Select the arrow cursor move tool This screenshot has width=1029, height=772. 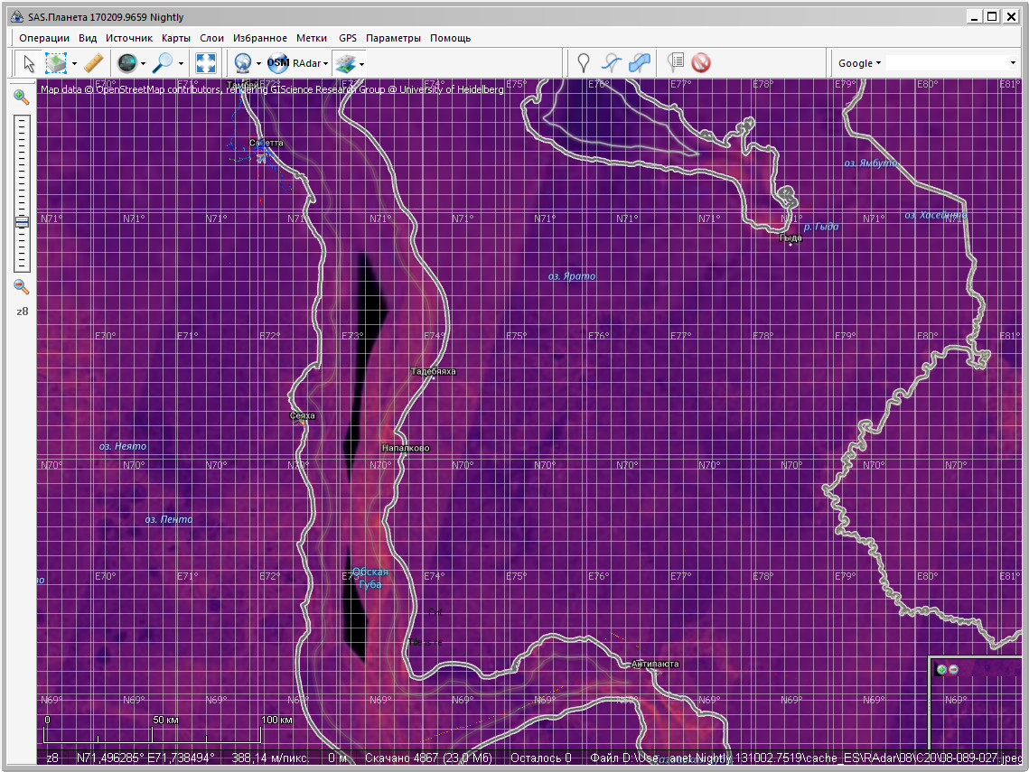[x=29, y=63]
